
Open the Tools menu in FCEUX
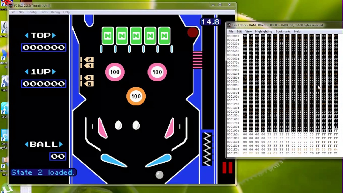pyautogui.click(x=44, y=12)
